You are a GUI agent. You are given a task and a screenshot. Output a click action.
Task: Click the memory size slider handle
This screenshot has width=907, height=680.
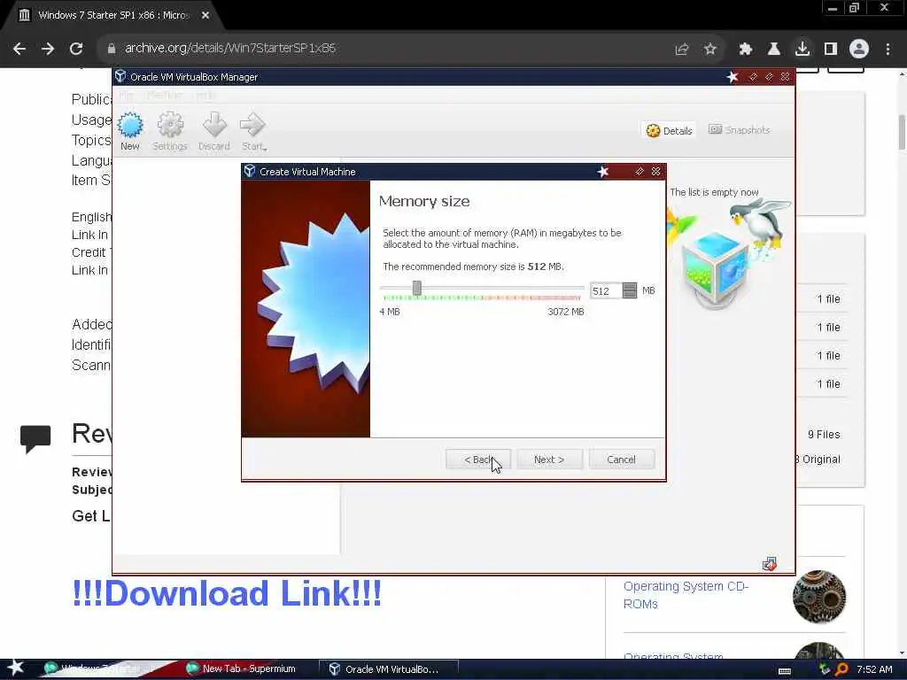pyautogui.click(x=416, y=288)
